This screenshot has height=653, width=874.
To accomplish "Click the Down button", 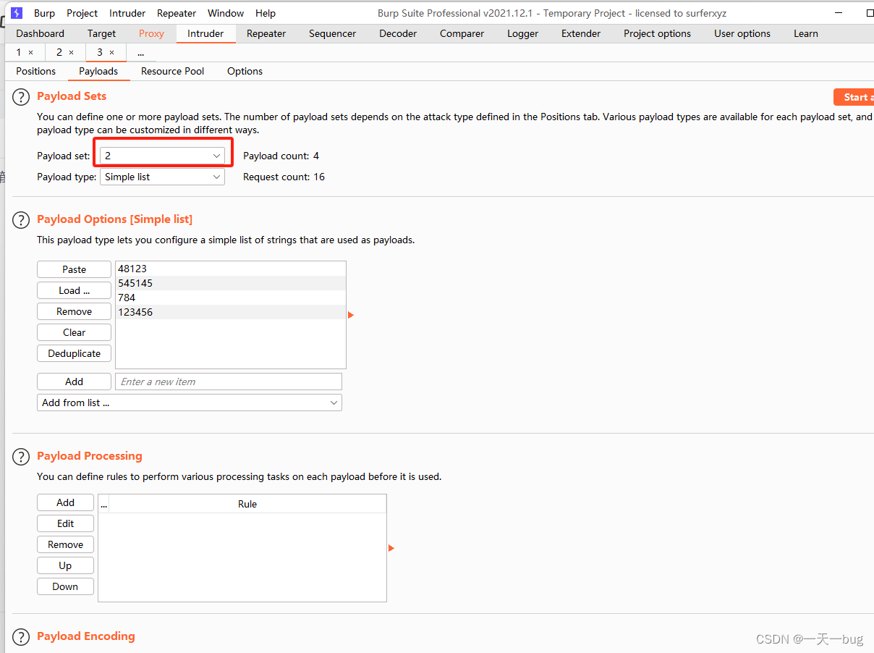I will click(66, 586).
